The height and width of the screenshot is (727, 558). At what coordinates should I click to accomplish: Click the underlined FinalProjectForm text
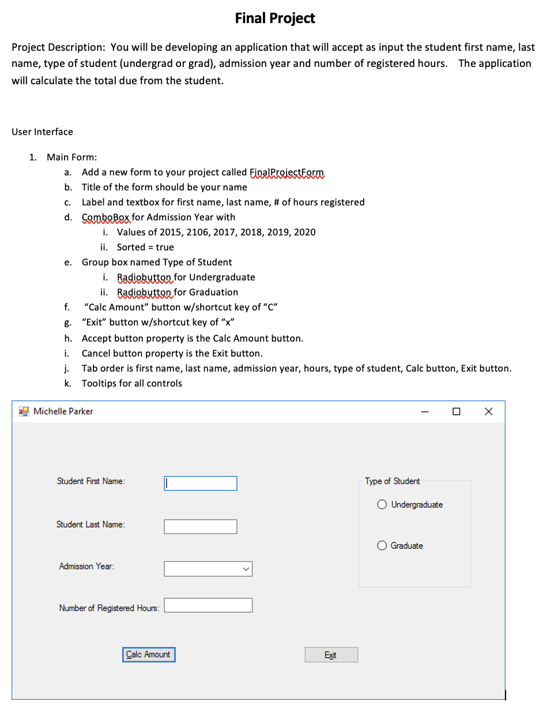(286, 172)
